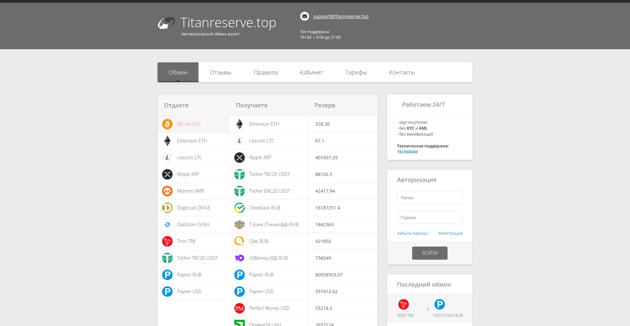
Task: Click the 142375.635 RUB last exchange amount
Action: (448, 315)
